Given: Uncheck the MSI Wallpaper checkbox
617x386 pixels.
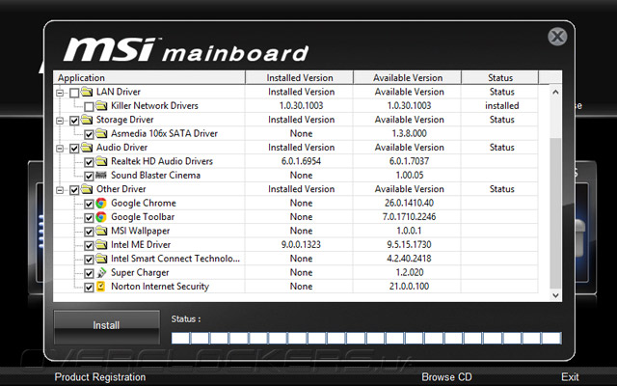Looking at the screenshot, I should (x=89, y=232).
